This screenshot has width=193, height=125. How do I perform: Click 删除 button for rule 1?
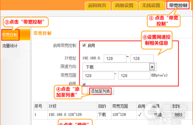click(x=178, y=115)
